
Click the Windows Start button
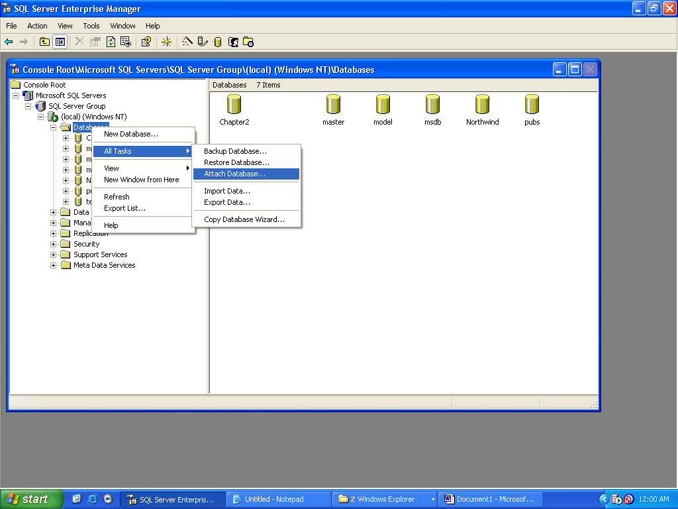(31, 499)
